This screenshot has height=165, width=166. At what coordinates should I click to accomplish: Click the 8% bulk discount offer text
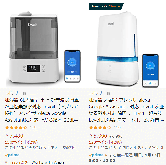coord(126,148)
